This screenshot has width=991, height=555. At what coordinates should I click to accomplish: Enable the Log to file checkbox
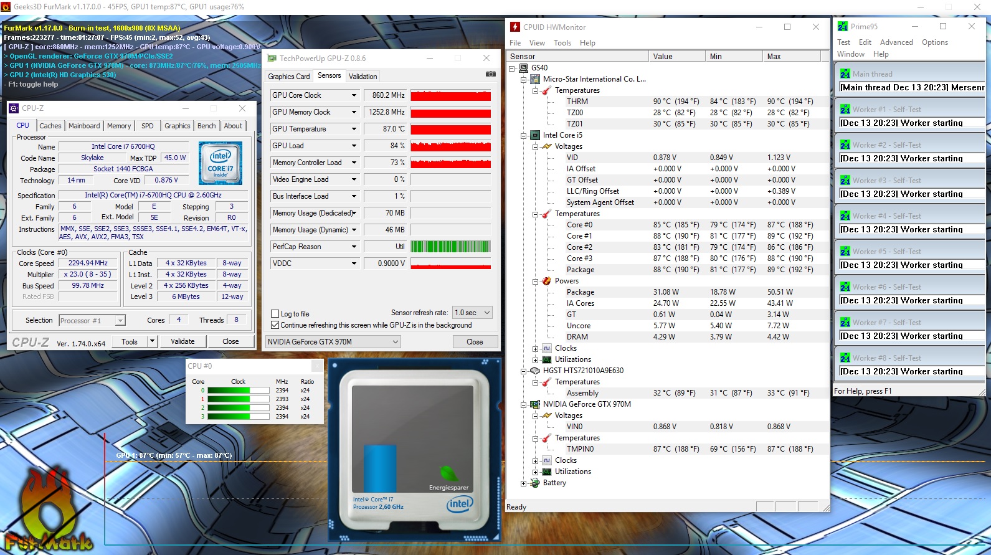point(275,314)
